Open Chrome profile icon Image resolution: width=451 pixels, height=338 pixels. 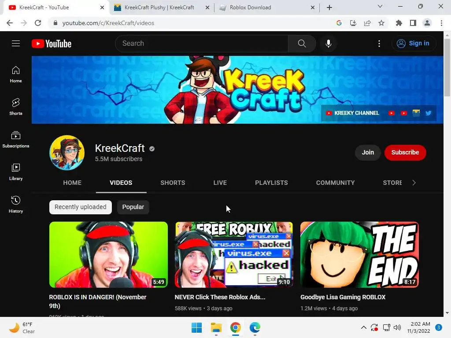(427, 23)
